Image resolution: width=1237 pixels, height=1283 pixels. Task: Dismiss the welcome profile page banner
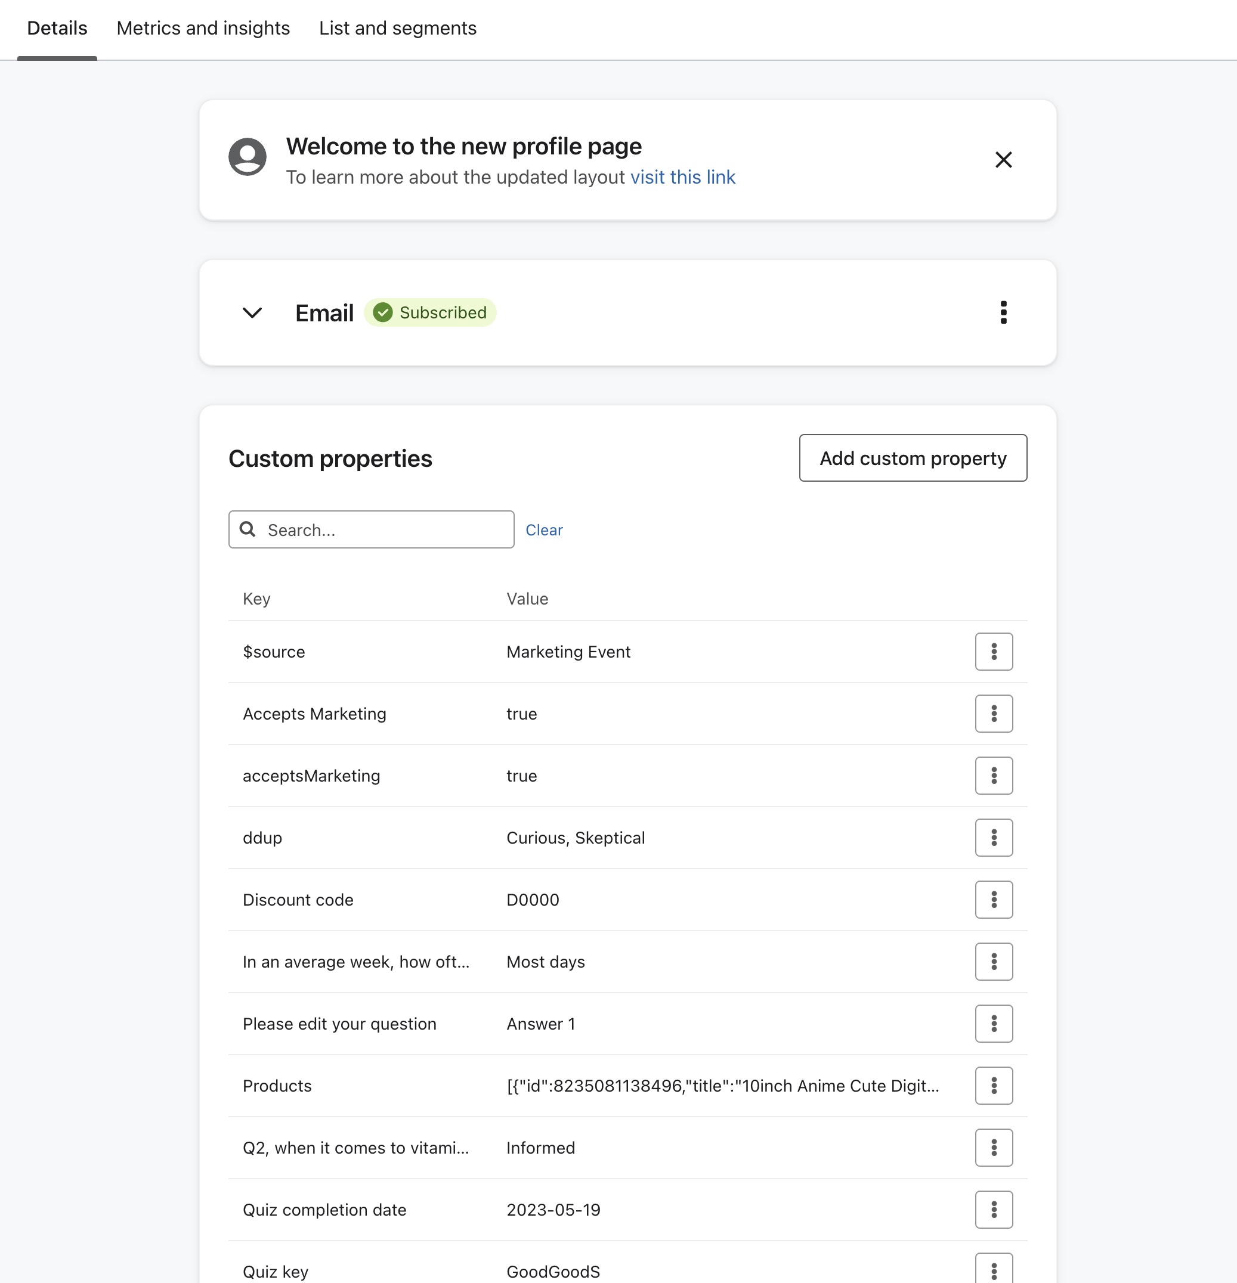[1003, 160]
